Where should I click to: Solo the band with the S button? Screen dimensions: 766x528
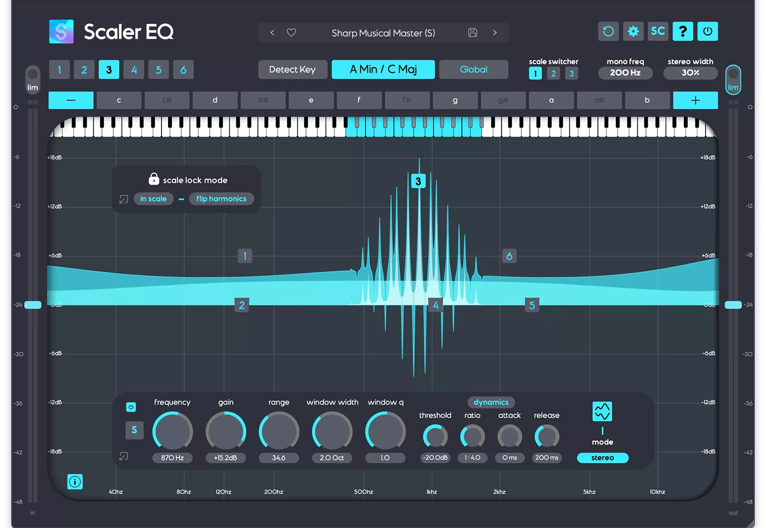coord(134,430)
